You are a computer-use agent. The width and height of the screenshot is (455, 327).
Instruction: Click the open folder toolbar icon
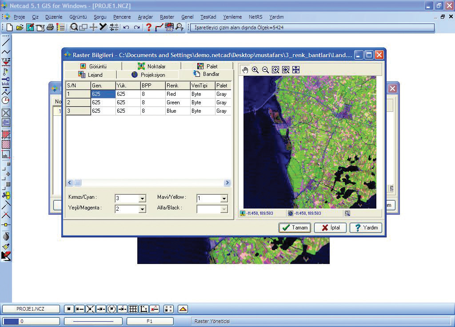tap(20, 28)
